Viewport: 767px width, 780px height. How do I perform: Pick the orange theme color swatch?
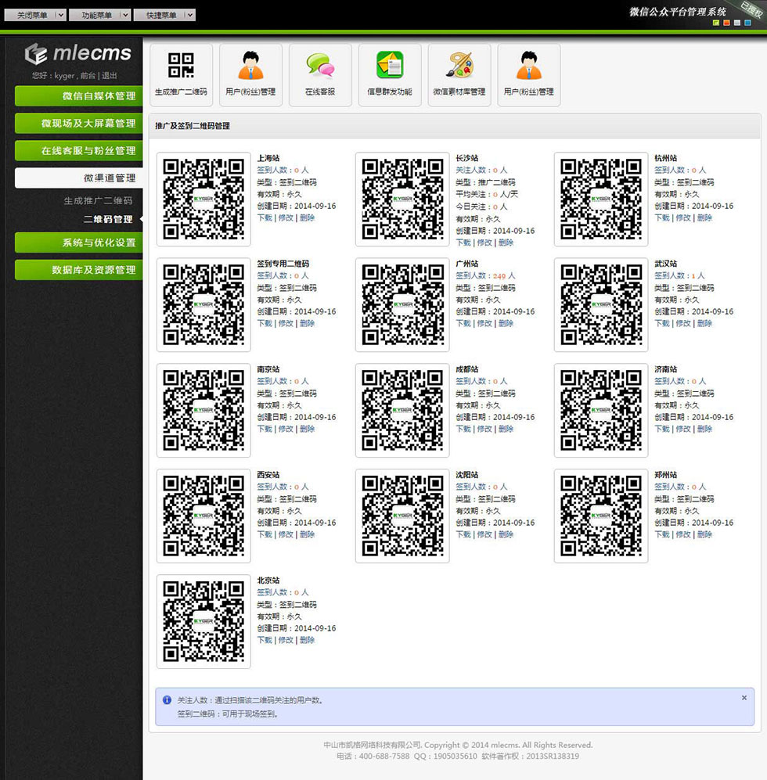coord(726,23)
